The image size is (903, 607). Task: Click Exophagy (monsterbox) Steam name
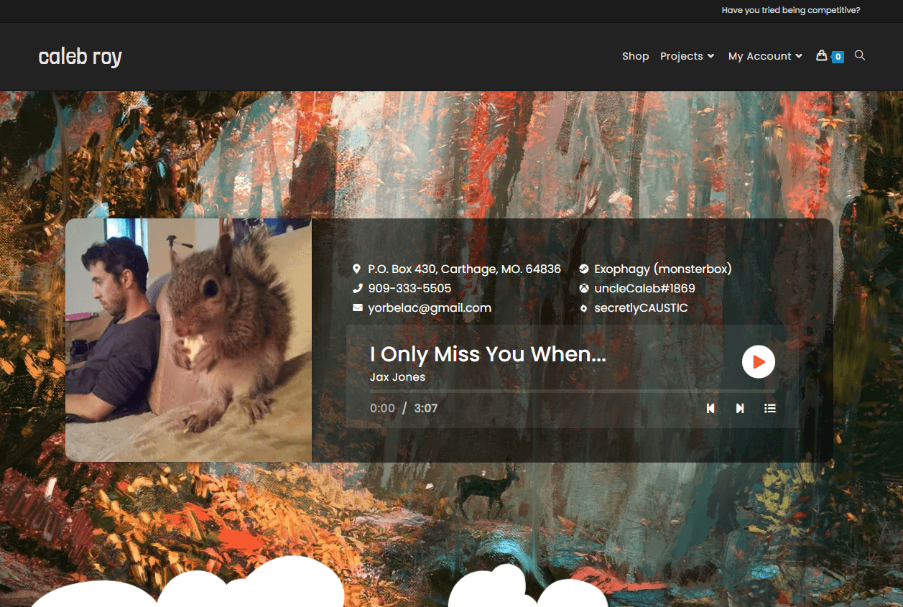pos(662,269)
